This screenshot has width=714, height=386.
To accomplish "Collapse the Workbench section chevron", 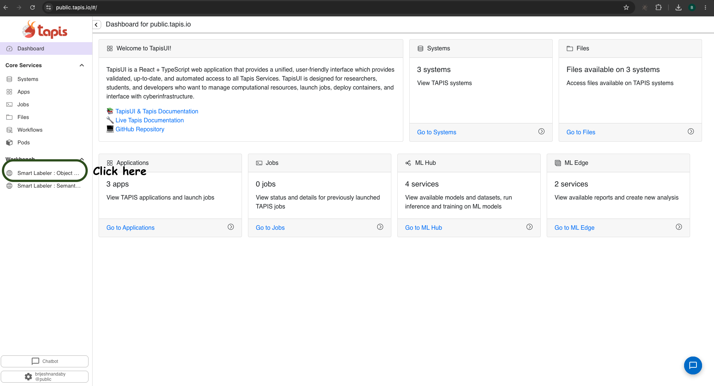I will pyautogui.click(x=82, y=159).
